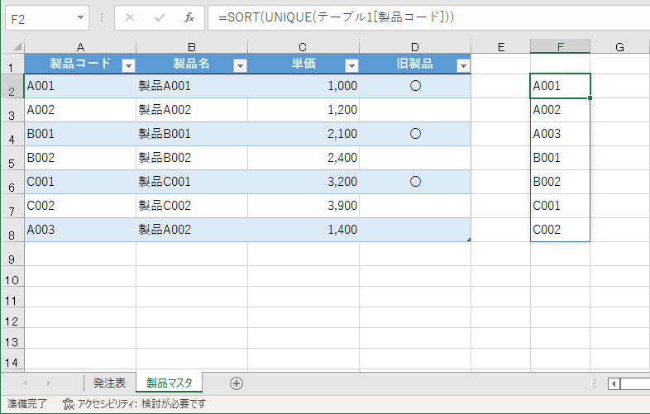
Task: Click cell C7 with price 3,900
Action: click(x=303, y=206)
